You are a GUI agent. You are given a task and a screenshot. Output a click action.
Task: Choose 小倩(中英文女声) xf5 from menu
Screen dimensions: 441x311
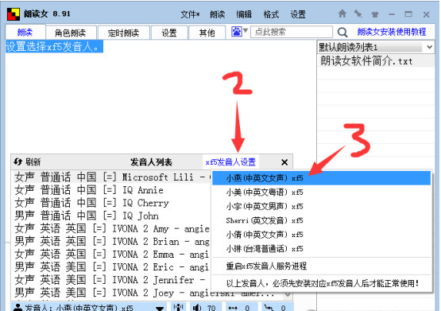click(x=321, y=235)
